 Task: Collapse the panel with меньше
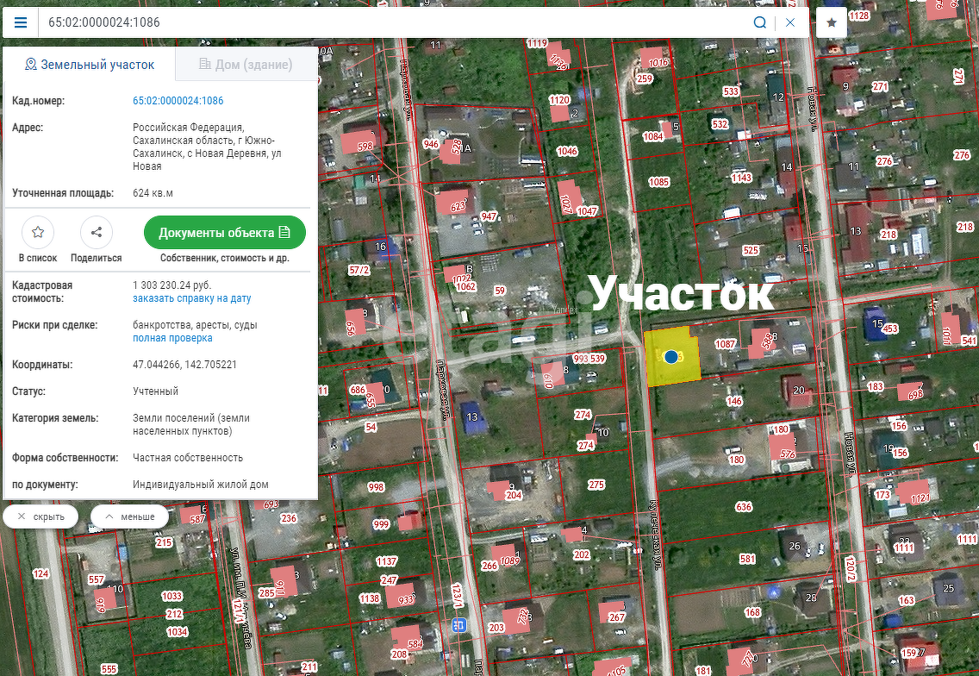click(x=129, y=516)
